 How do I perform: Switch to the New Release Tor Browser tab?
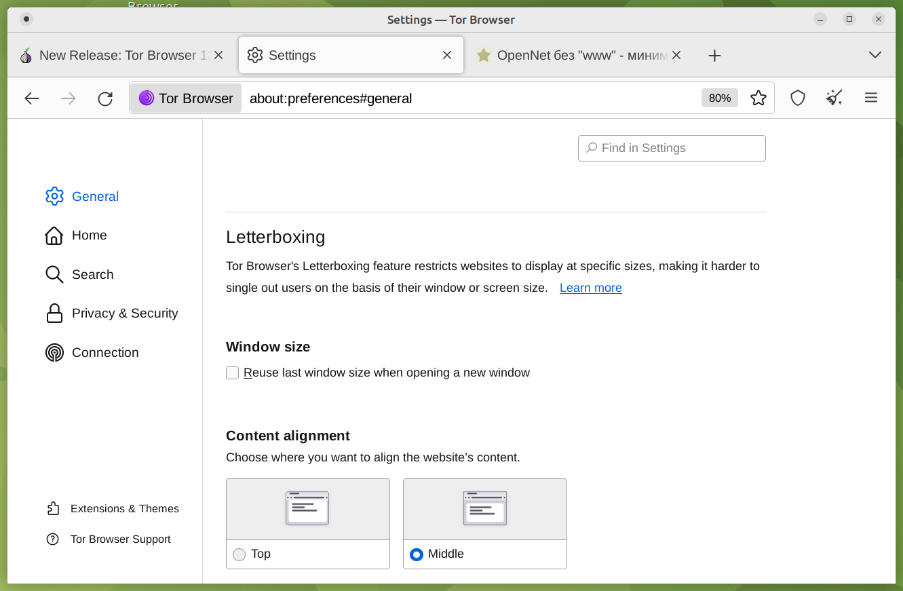[115, 56]
